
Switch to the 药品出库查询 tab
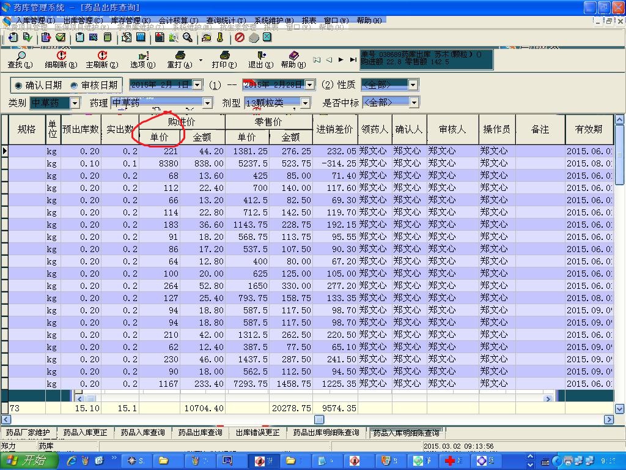[200, 433]
